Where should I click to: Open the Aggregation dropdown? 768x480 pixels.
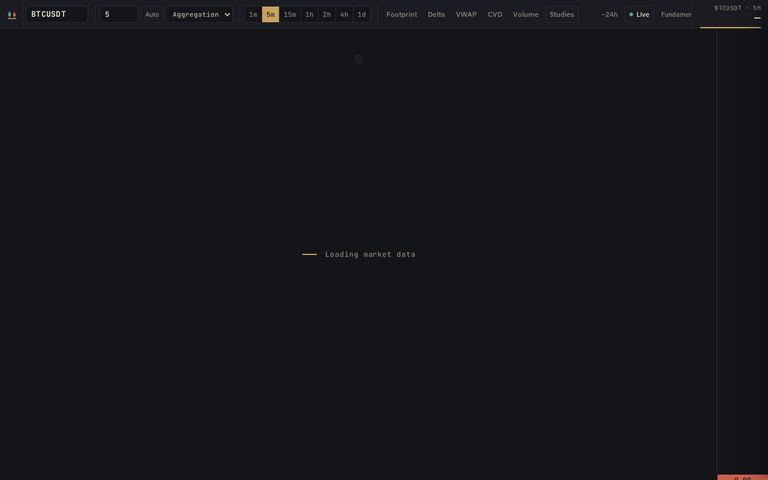click(199, 14)
